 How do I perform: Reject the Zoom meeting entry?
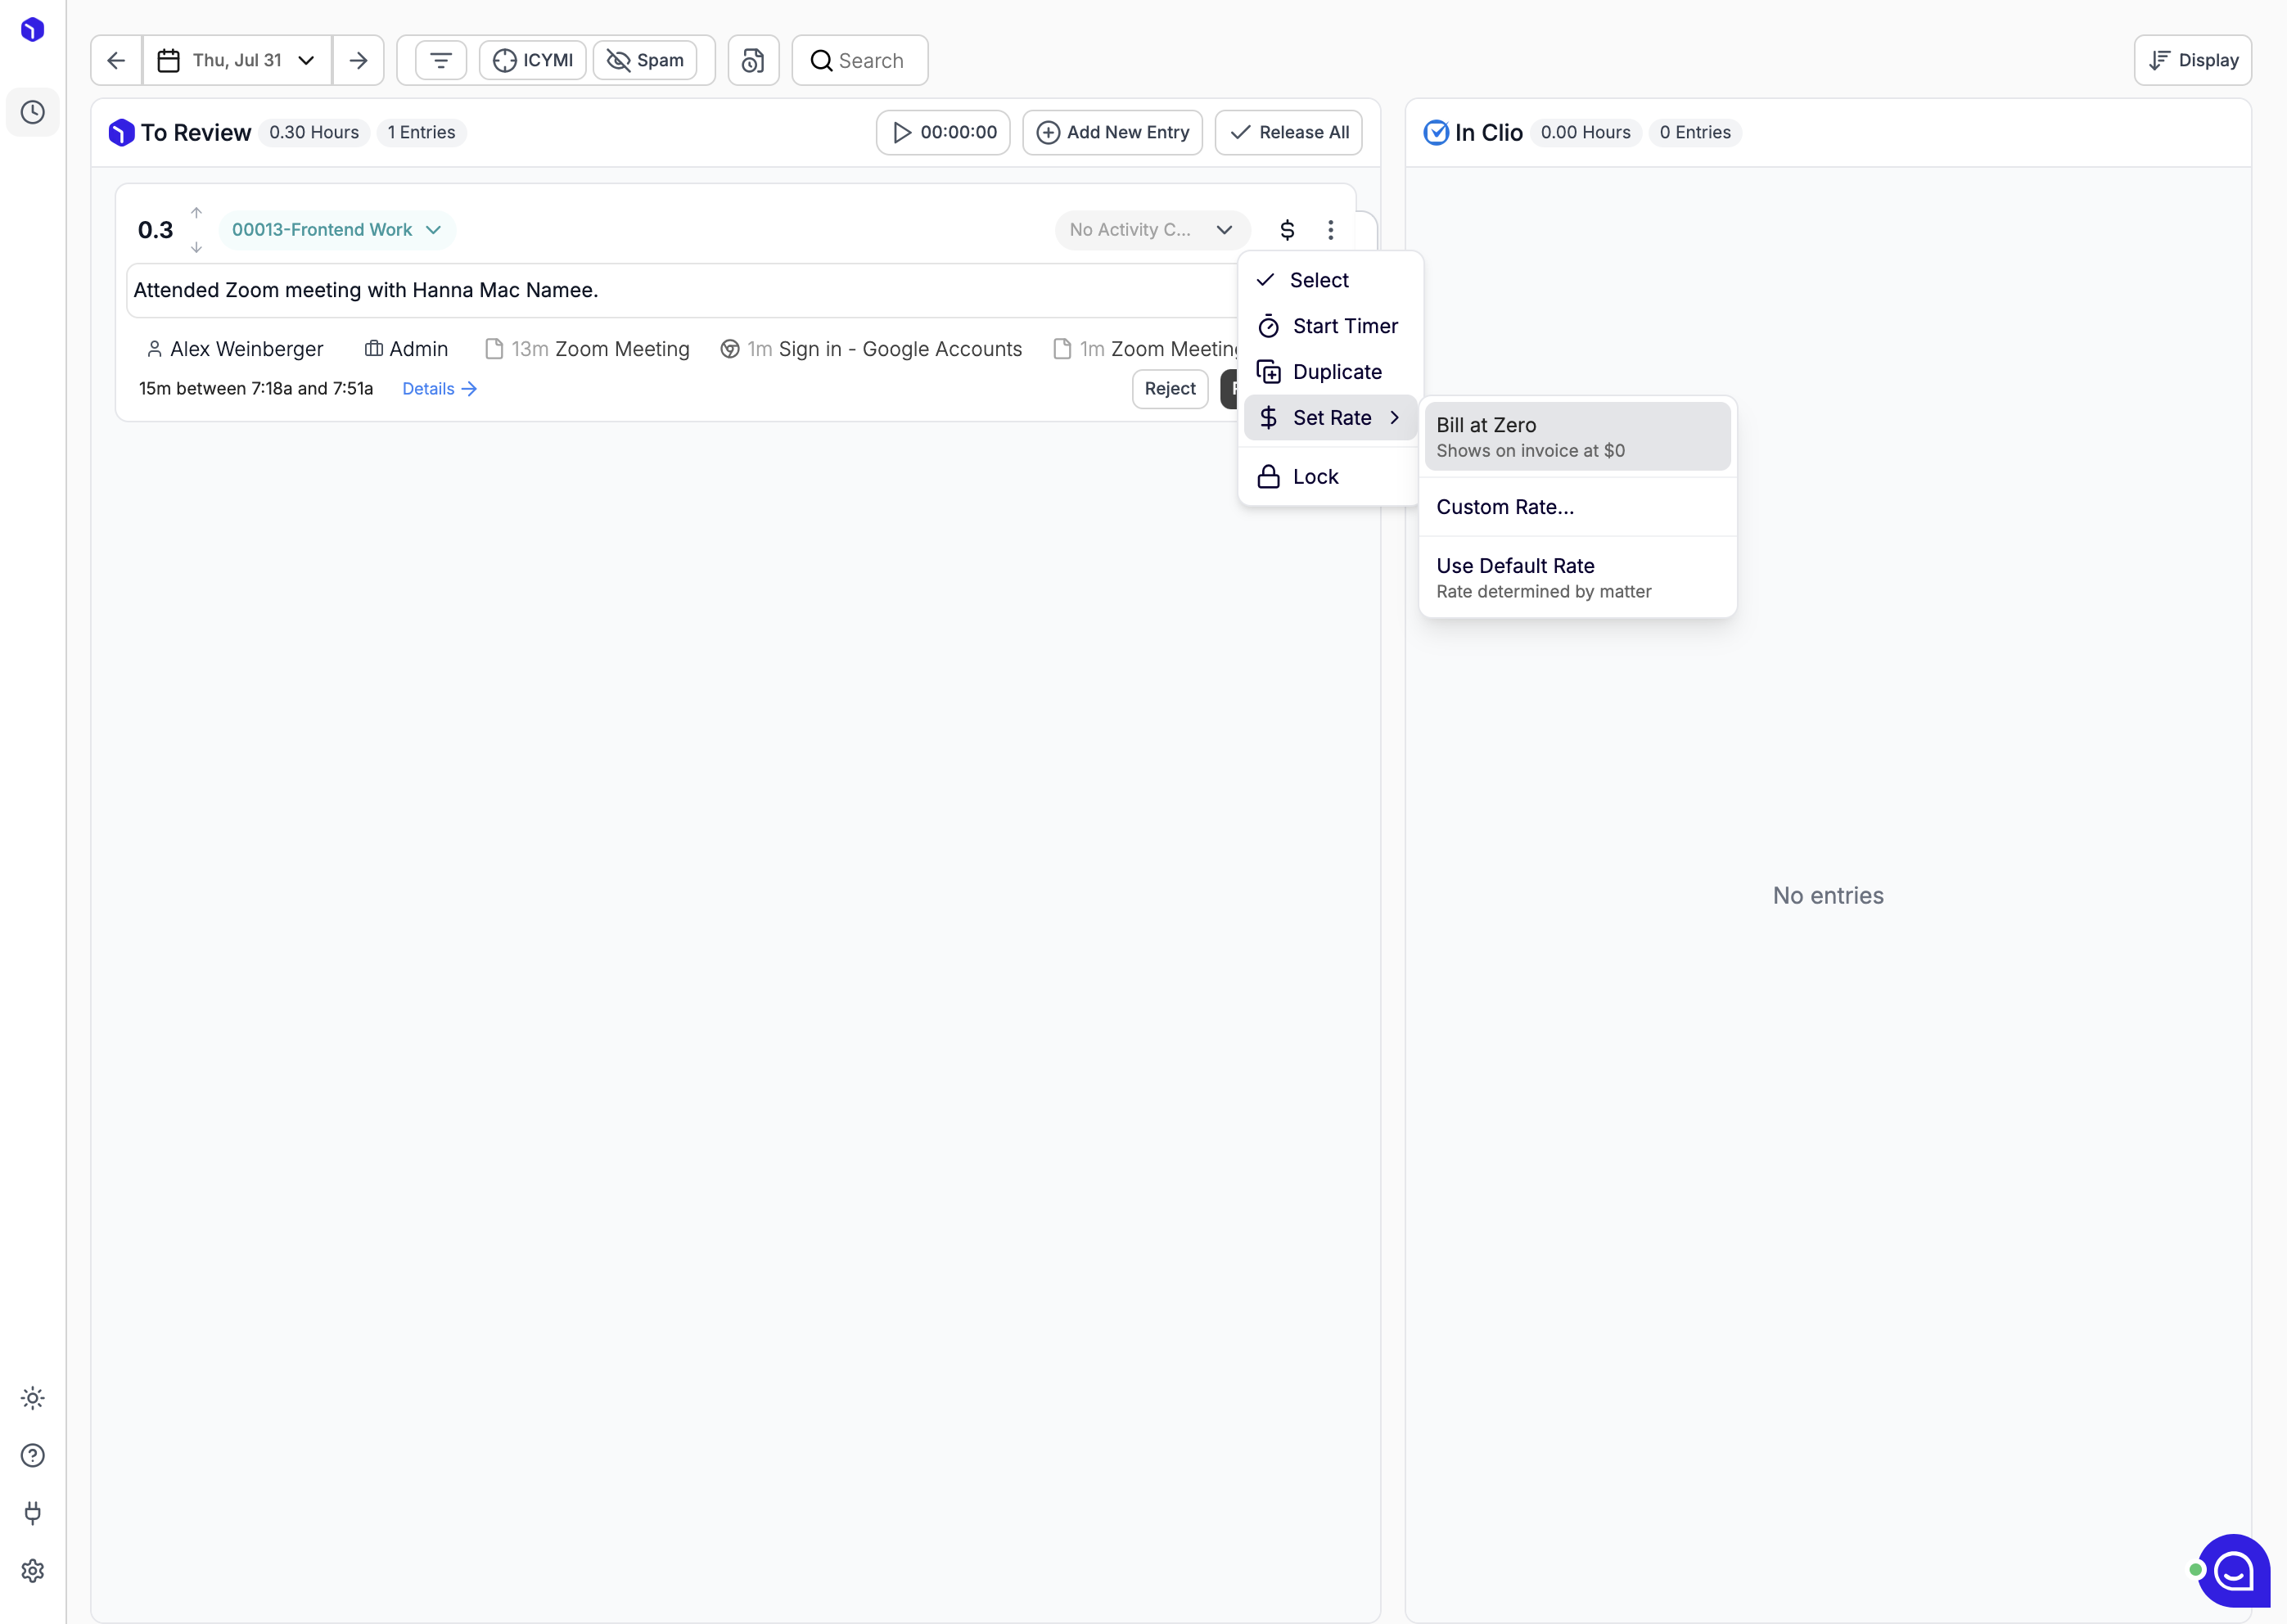[1170, 388]
